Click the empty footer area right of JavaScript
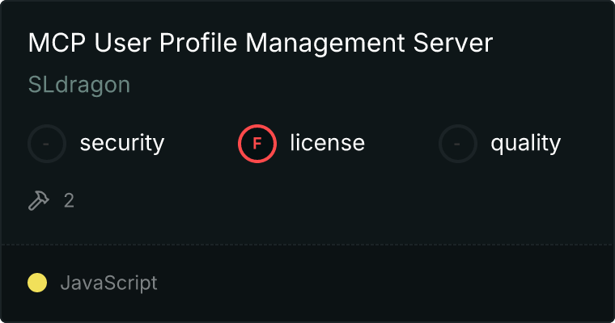 tap(388, 283)
